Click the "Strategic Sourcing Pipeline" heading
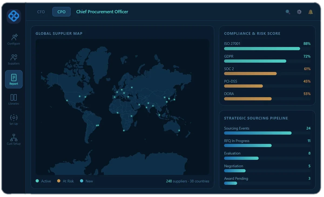The height and width of the screenshot is (197, 324). 256,118
